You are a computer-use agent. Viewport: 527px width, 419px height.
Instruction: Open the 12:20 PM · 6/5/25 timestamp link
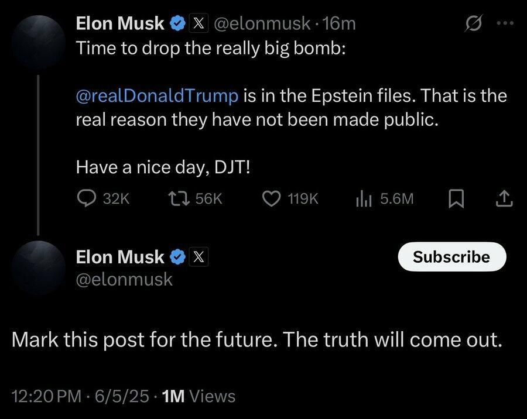[80, 396]
